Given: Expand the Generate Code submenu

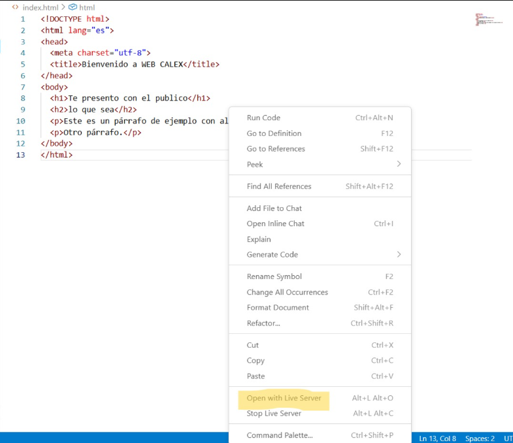Looking at the screenshot, I should point(320,255).
